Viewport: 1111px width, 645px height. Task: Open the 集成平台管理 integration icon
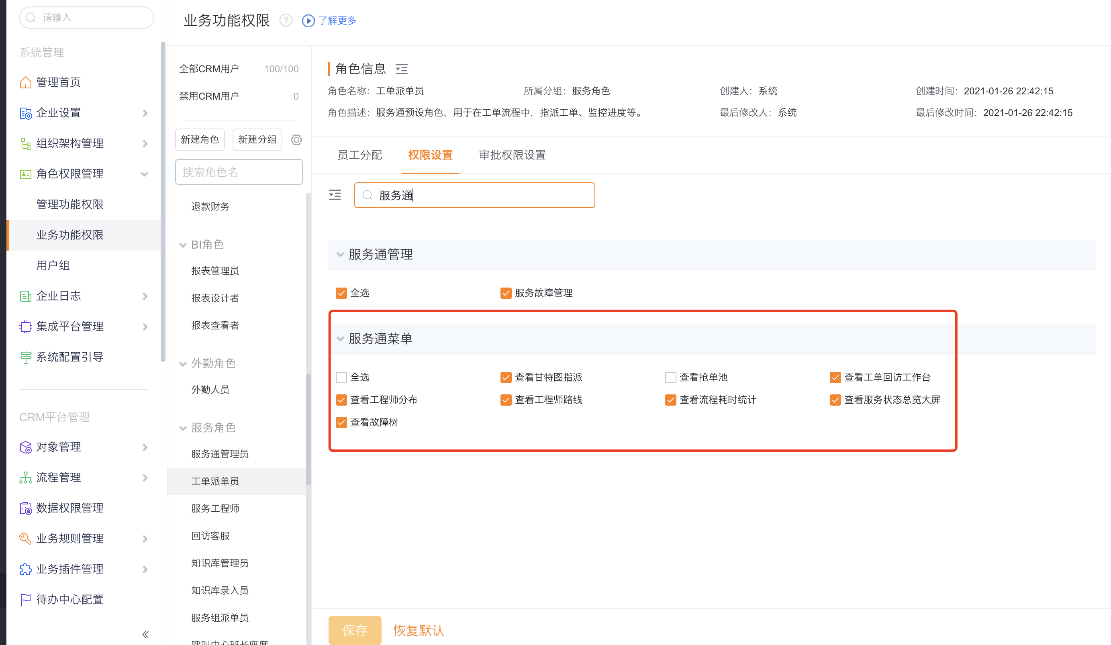26,326
